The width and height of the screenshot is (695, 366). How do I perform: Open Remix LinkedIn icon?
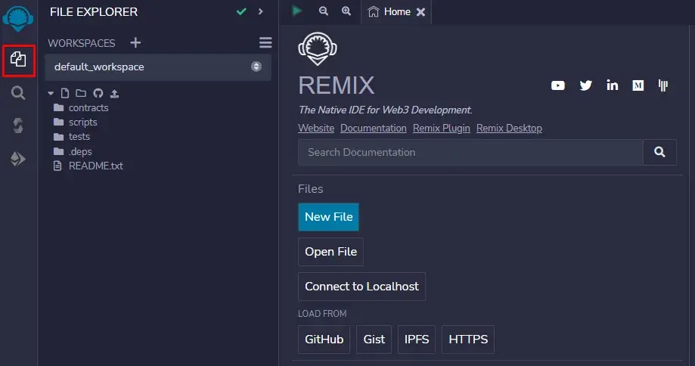point(612,85)
